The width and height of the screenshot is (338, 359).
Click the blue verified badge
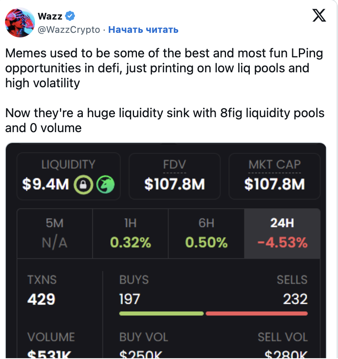(70, 16)
